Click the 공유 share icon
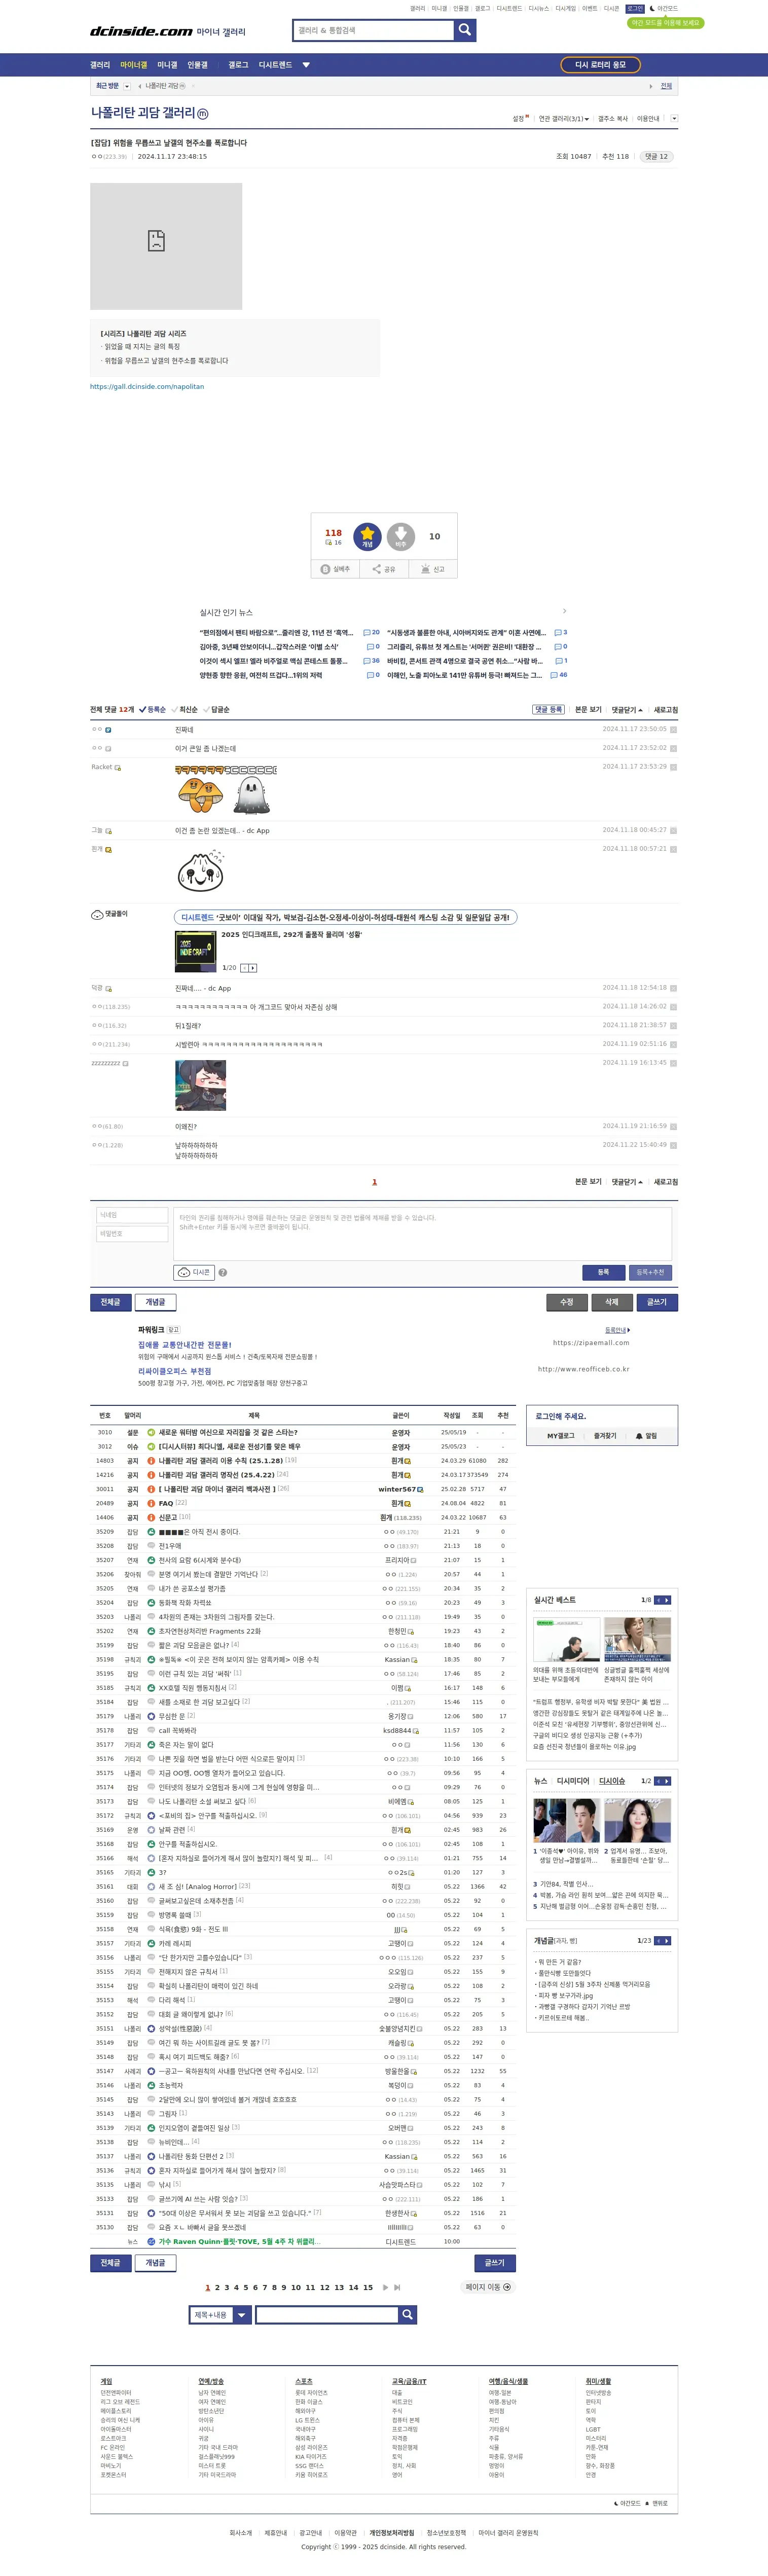Image resolution: width=768 pixels, height=2576 pixels. [x=384, y=569]
